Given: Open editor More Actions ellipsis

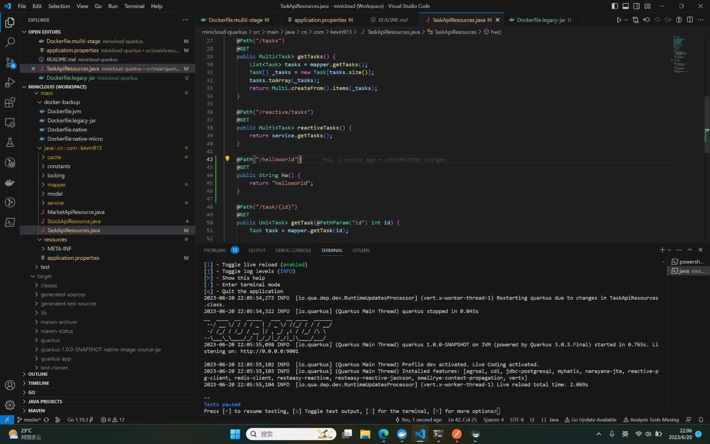Looking at the screenshot, I should coord(701,20).
